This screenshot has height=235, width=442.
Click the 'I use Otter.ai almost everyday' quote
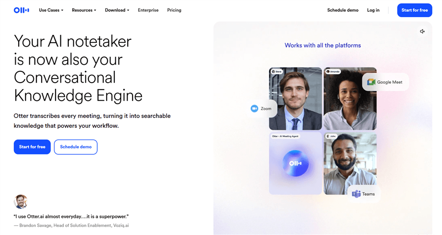(71, 217)
